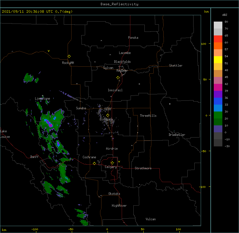Select the magenta 42 to 39 dBZ swatch
The height and width of the screenshot is (233, 239).
(x=218, y=87)
